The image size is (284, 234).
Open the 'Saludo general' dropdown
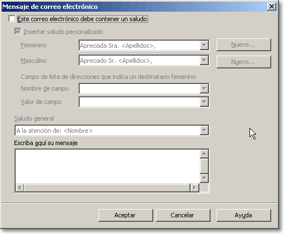coord(204,131)
